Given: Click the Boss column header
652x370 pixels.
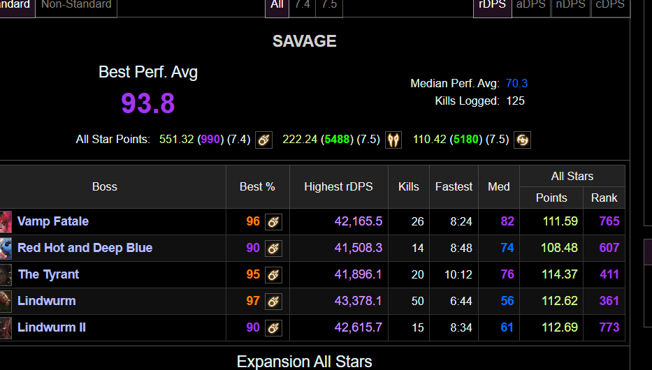Looking at the screenshot, I should (104, 187).
